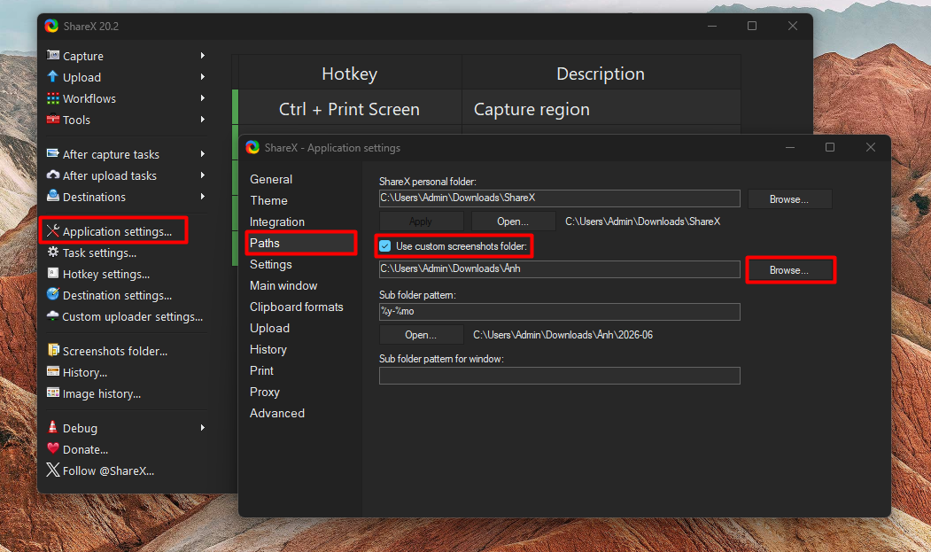Click the Hotkey column header
This screenshot has width=931, height=552.
(x=350, y=73)
